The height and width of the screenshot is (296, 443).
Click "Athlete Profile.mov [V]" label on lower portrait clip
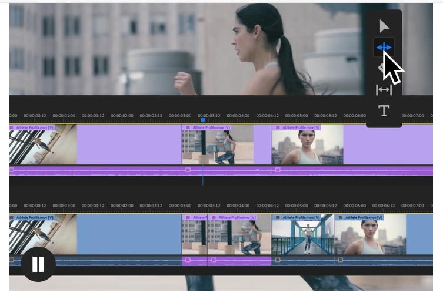(364, 217)
